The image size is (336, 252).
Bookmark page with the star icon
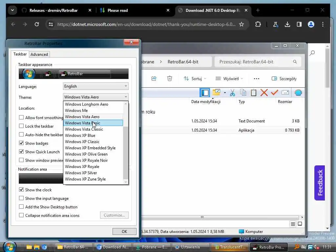[x=241, y=24]
